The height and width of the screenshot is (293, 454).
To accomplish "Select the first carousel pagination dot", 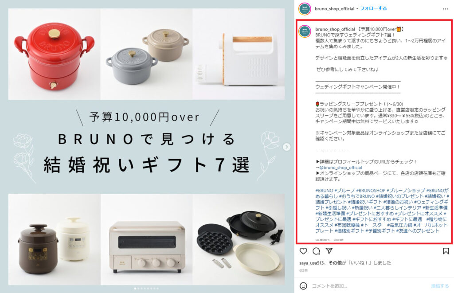I will [x=135, y=289].
